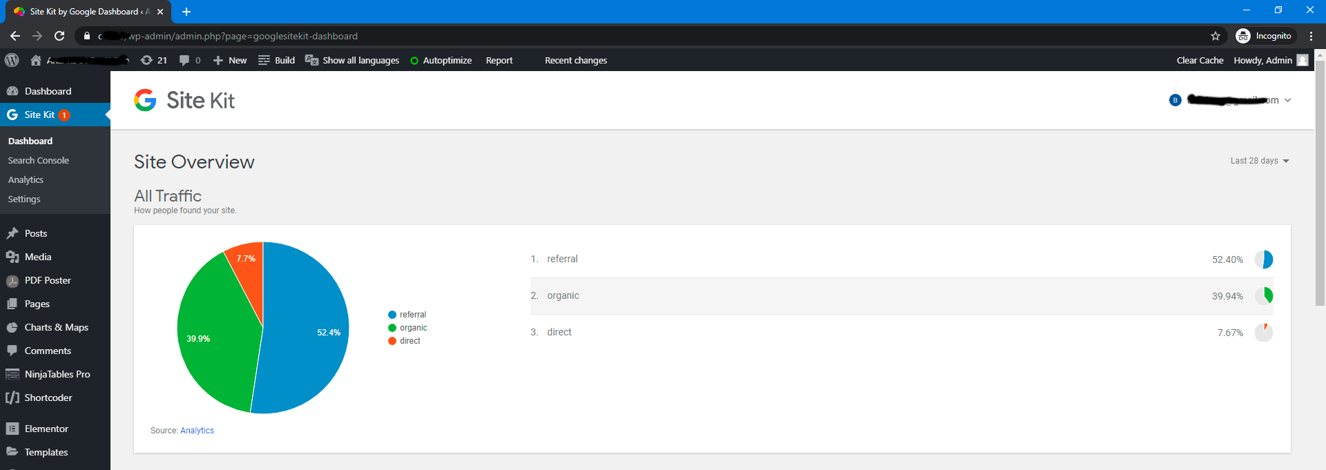
Task: Open the Charts & Maps menu icon
Action: 12,327
